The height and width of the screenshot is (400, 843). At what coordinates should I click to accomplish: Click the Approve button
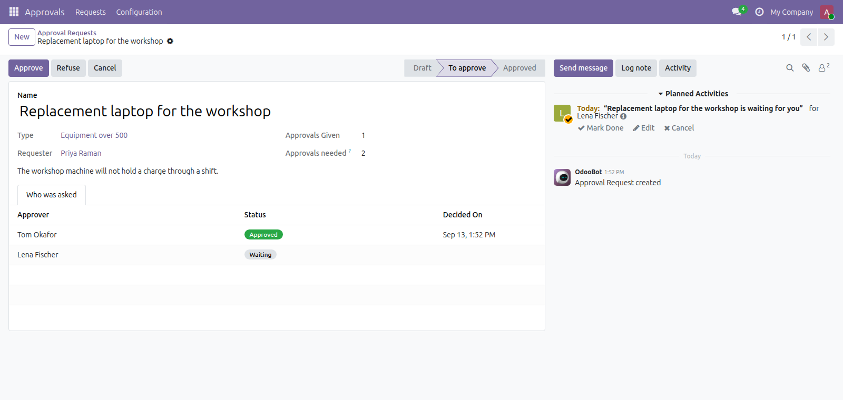click(x=28, y=68)
